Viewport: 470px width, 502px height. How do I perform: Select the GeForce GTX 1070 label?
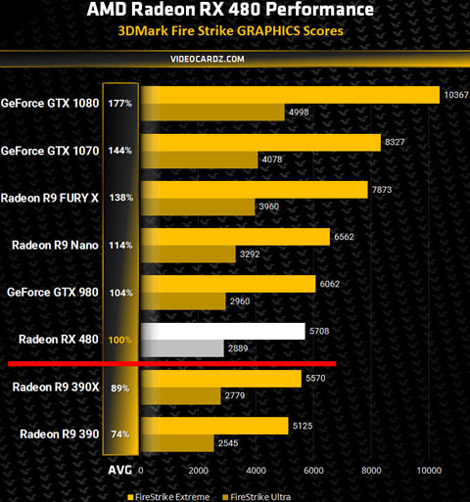[50, 151]
